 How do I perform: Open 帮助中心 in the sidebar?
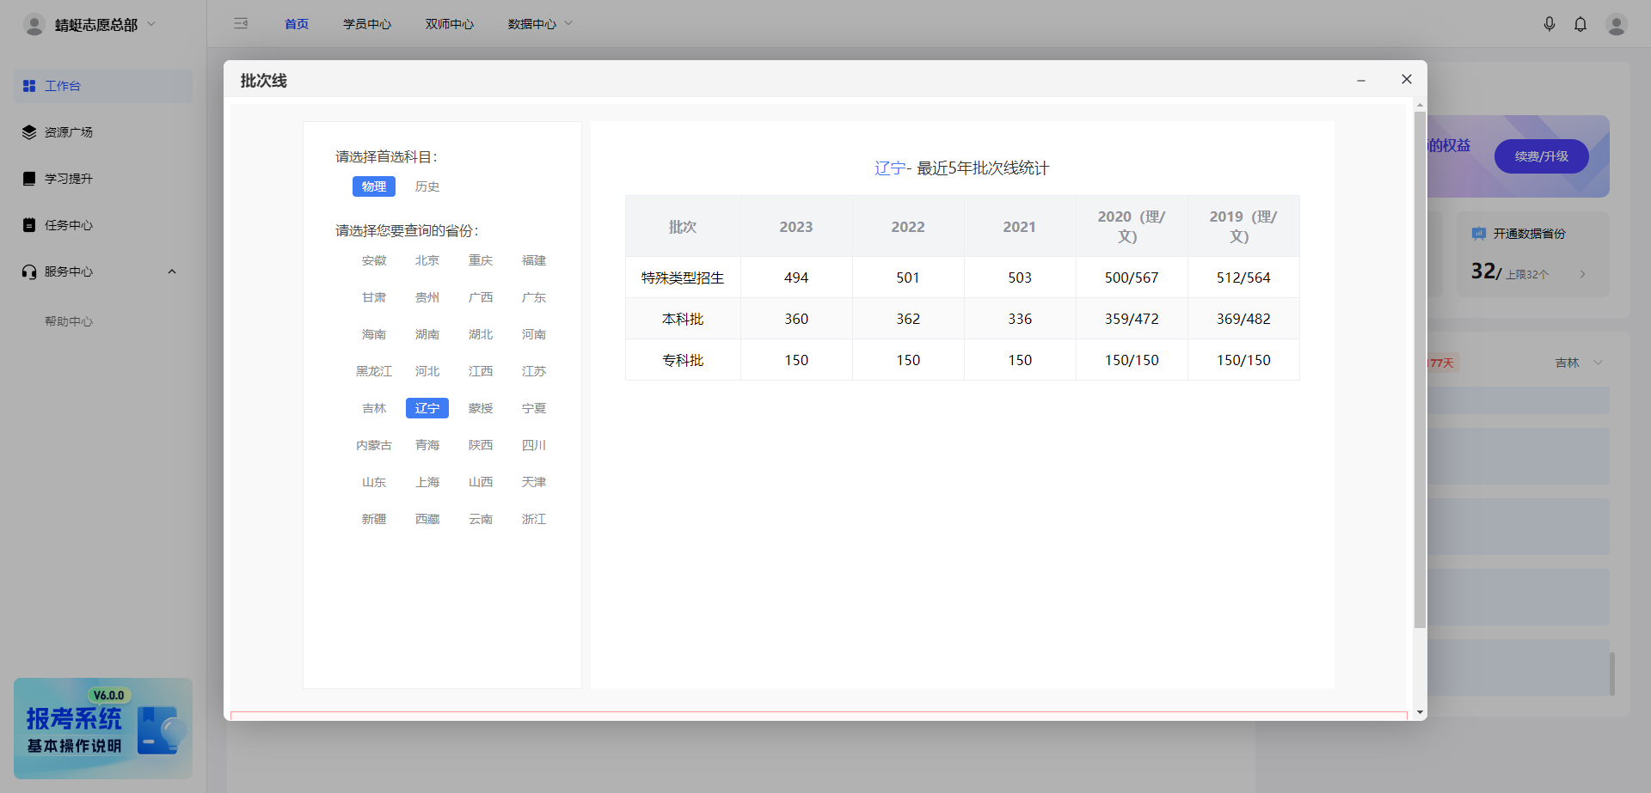[69, 320]
